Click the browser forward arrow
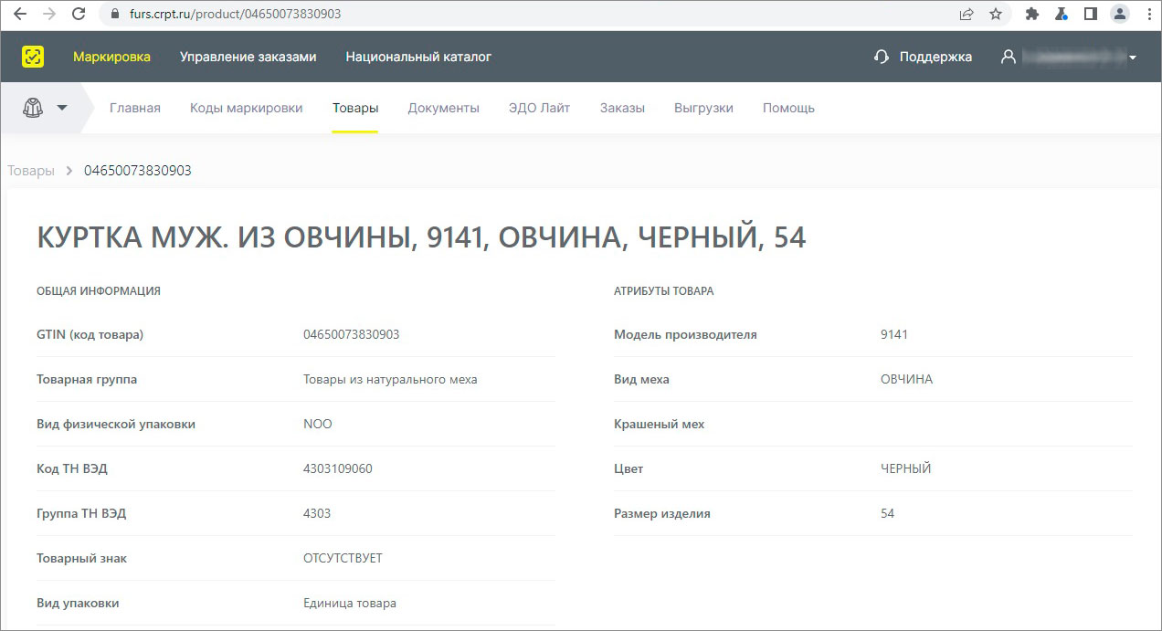 click(48, 15)
